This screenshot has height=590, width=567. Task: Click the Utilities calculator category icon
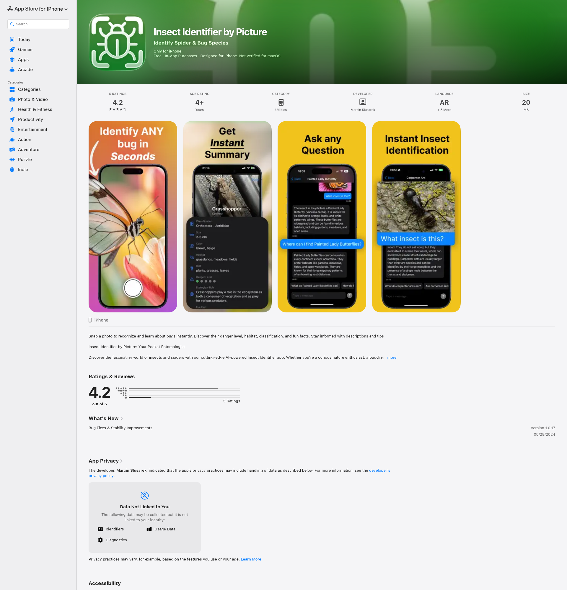(281, 102)
